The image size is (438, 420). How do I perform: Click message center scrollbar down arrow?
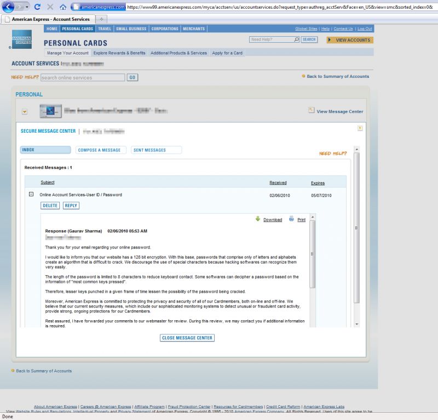357,324
